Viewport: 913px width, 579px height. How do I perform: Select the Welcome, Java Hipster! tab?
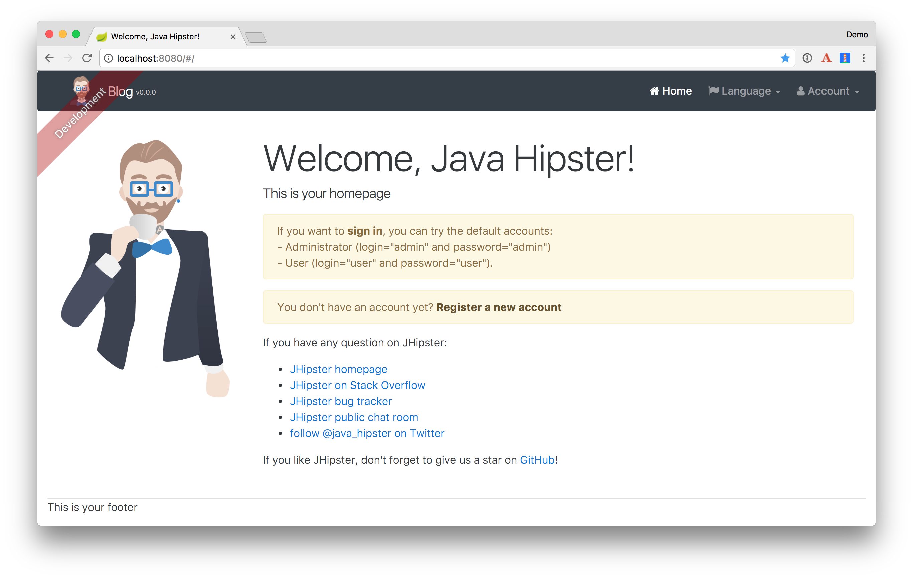[x=156, y=37]
